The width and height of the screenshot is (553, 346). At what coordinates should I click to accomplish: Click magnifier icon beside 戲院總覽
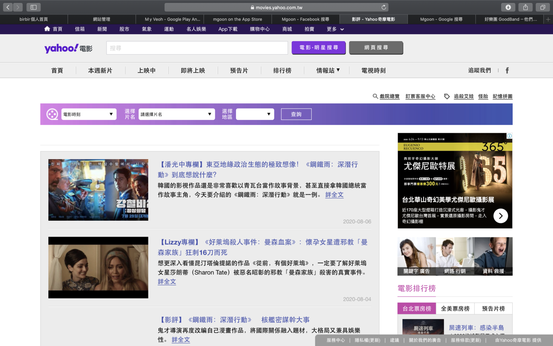[375, 96]
